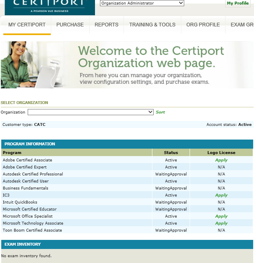The width and height of the screenshot is (254, 263).
Task: Click 'No exam inventory found.' message
Action: tap(26, 256)
